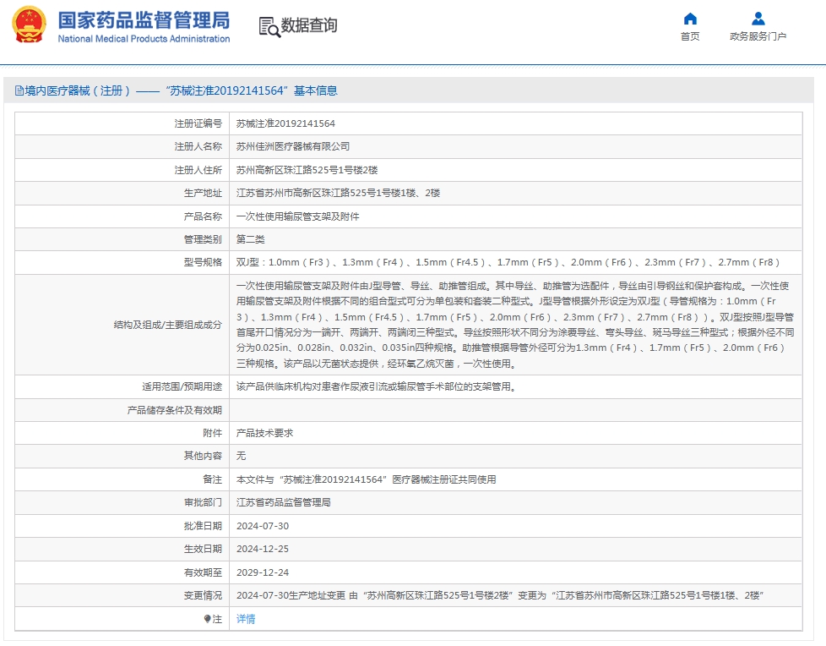Click the document icon before 境内医疗器械

click(19, 90)
